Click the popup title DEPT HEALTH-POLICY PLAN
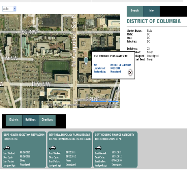Image resolution: width=187 pixels, height=177 pixels. [111, 56]
